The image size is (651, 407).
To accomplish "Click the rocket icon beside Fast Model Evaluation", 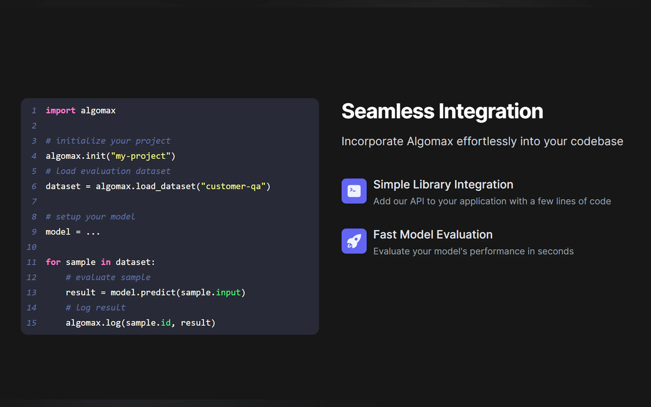I will coord(354,241).
